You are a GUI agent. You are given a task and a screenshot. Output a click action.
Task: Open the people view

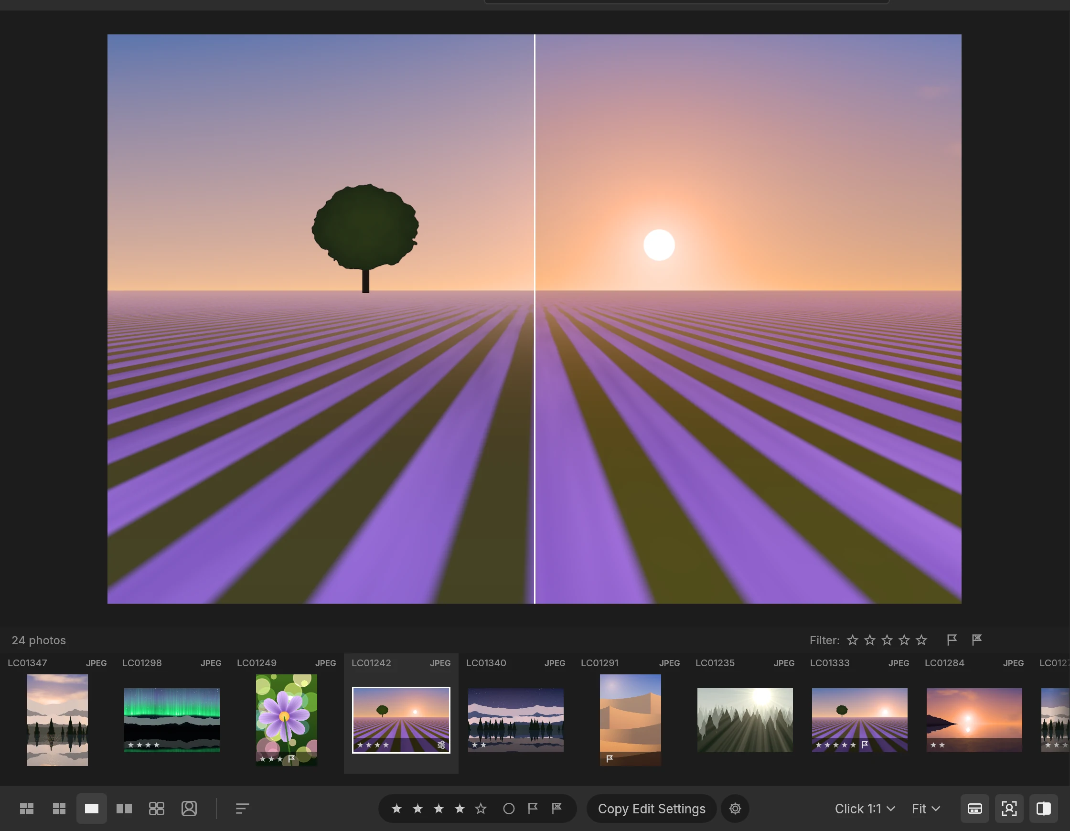click(x=189, y=809)
